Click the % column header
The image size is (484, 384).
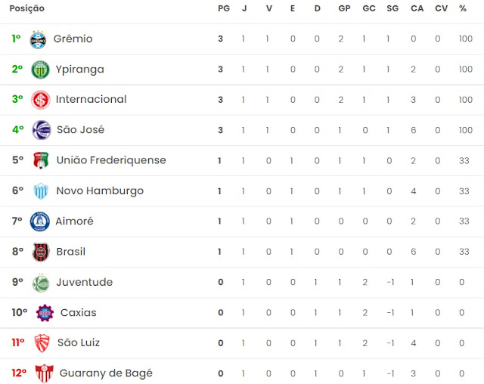click(x=462, y=8)
